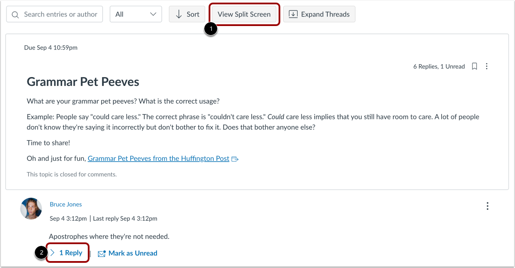Click View Split Screen

(244, 14)
